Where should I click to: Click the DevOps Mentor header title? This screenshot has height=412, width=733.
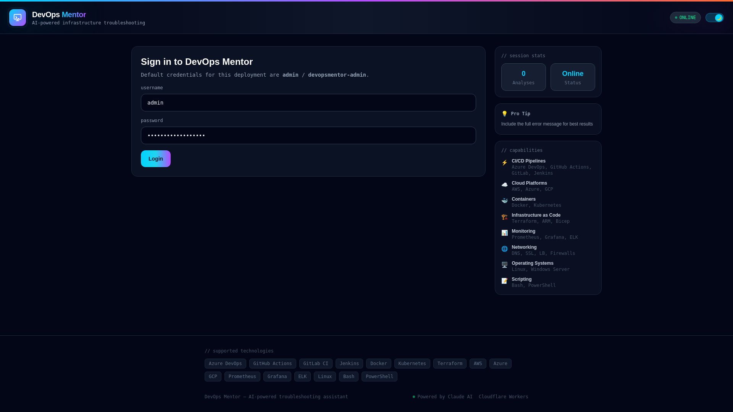(x=59, y=14)
